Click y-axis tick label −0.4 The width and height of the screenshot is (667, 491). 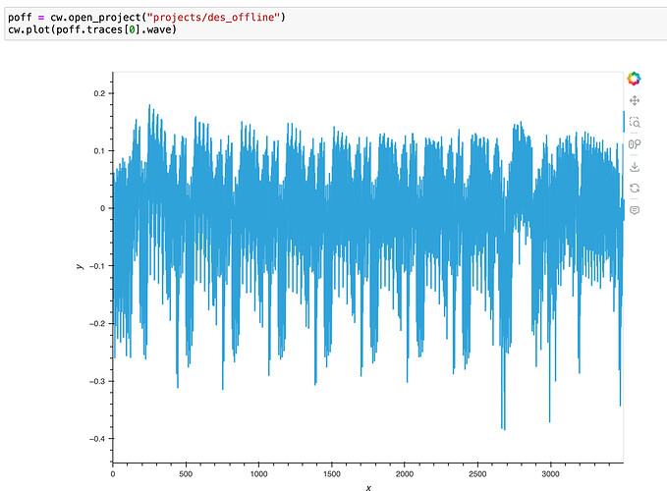97,439
